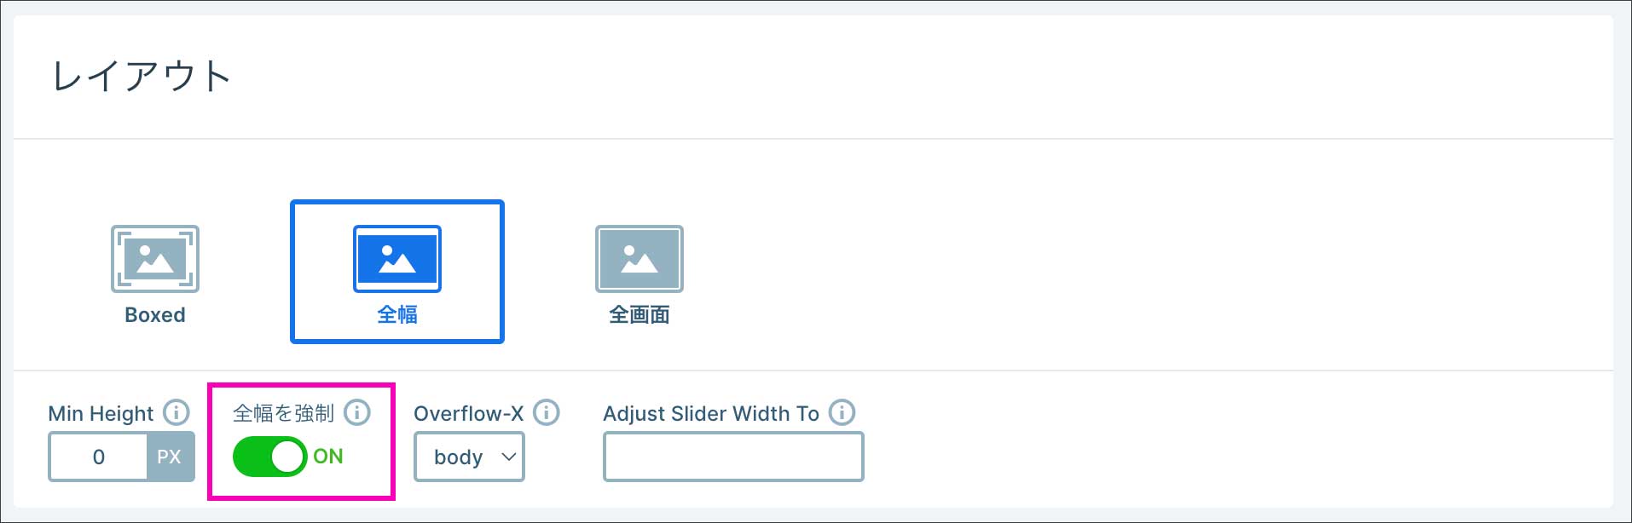Select the 全幅 text label

[x=397, y=315]
